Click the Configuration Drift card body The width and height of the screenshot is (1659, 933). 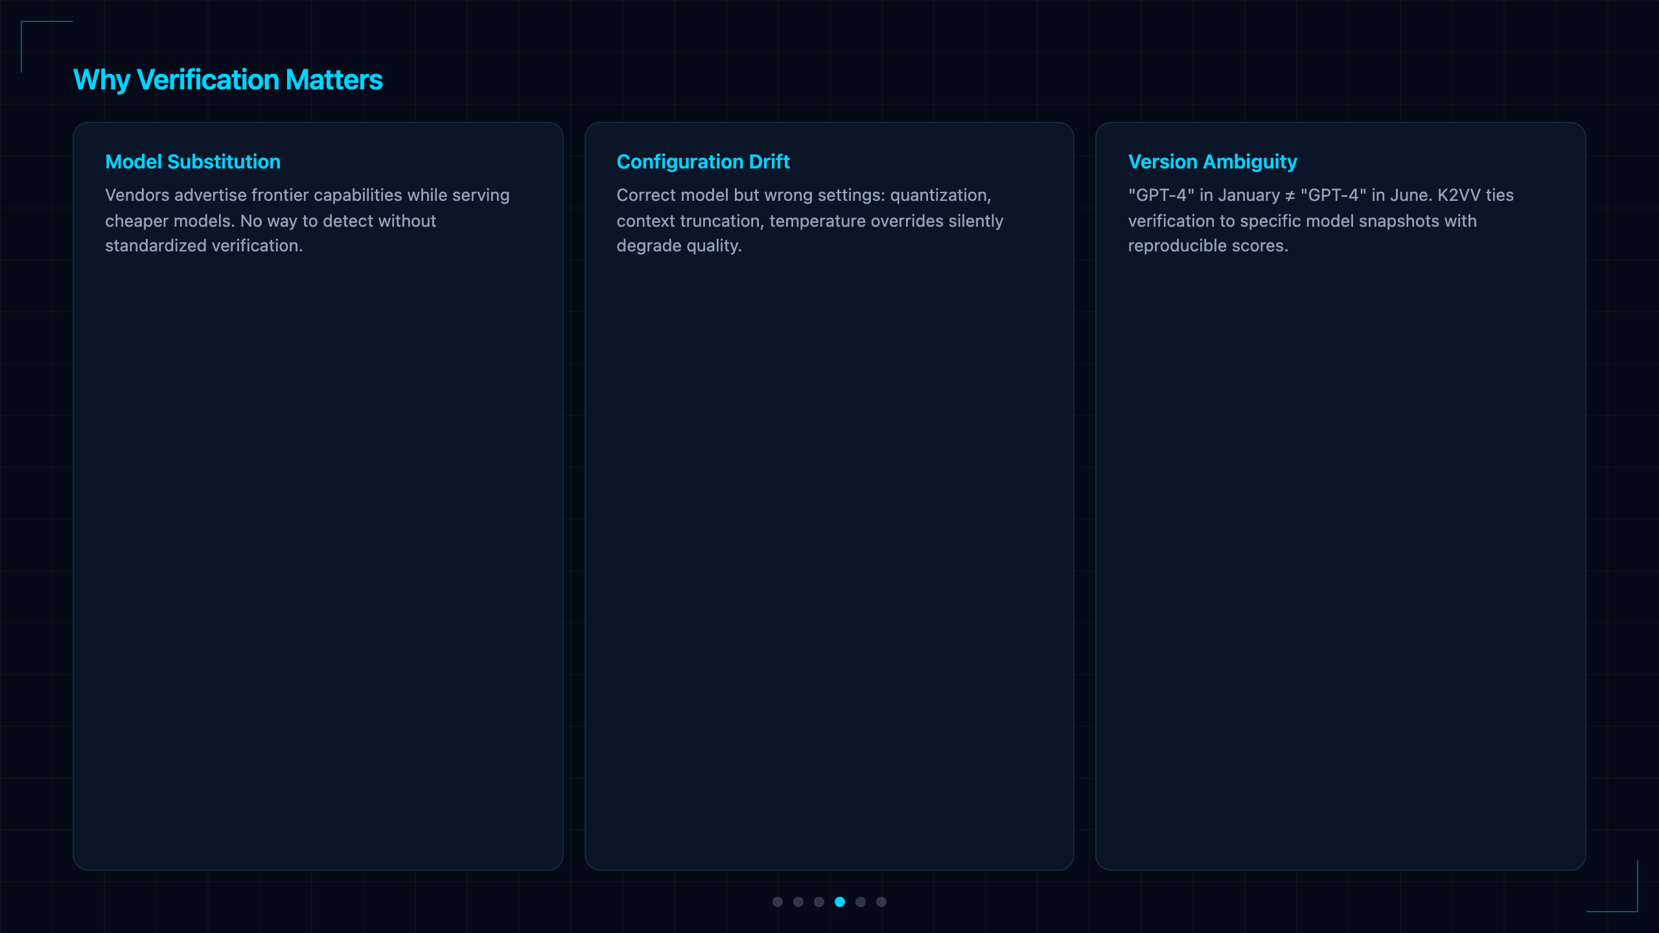coord(829,496)
